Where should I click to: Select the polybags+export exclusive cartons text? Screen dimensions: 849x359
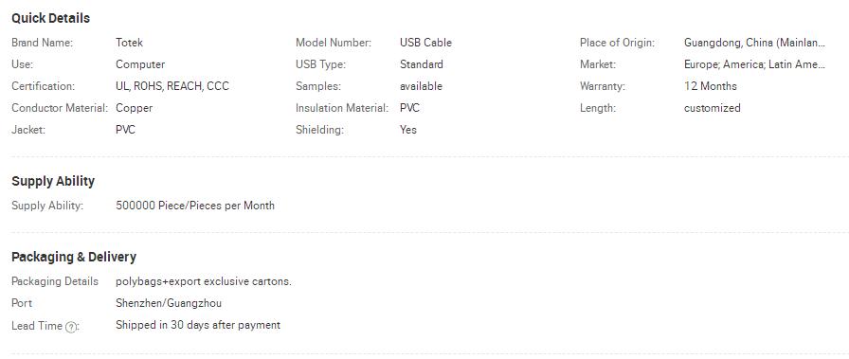[204, 281]
